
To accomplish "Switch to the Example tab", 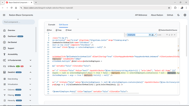I will click(x=52, y=25).
